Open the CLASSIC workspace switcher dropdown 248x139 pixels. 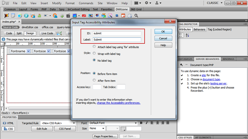click(x=214, y=3)
